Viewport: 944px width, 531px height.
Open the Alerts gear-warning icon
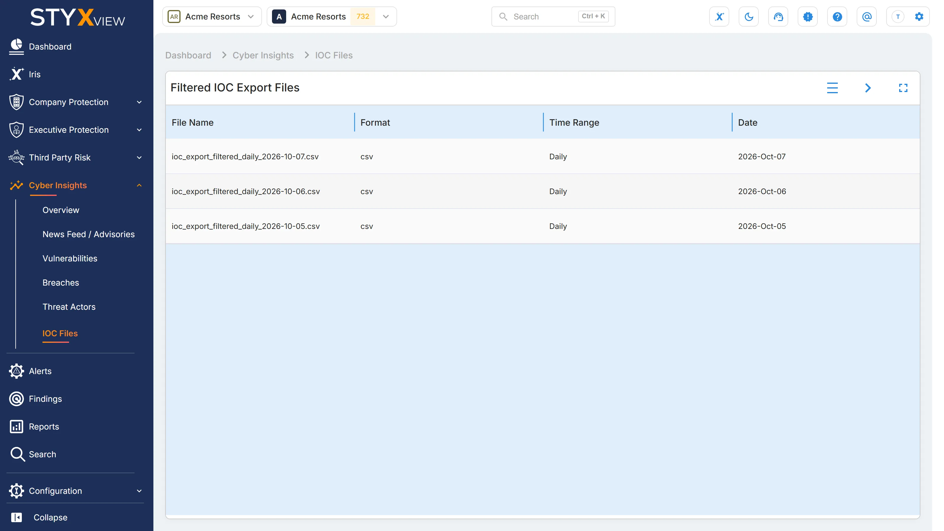click(16, 371)
